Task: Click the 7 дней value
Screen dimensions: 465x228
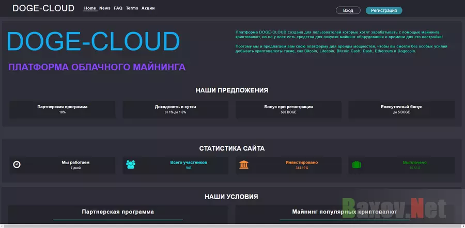Action: (75, 168)
